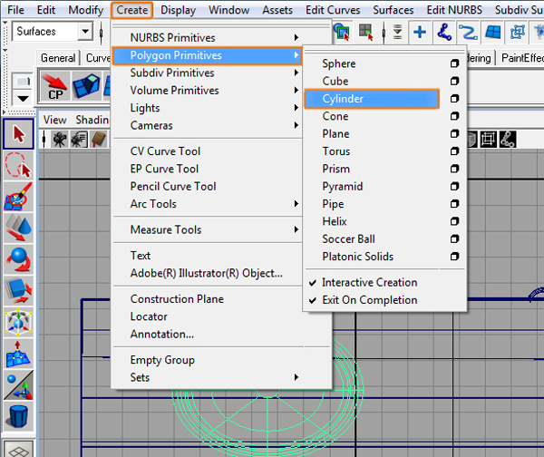544x457 pixels.
Task: Expand Subdiv Primitives submenu
Action: tap(207, 73)
